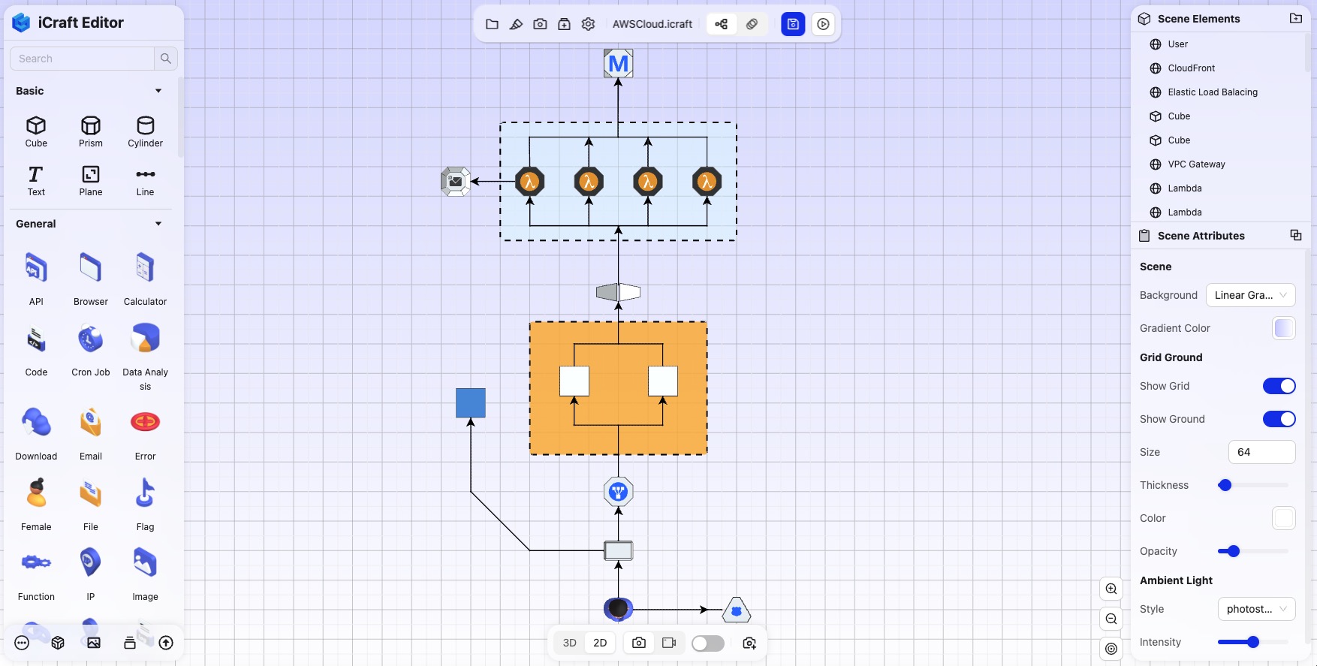Adjust the Intensity slider handle
Viewport: 1317px width, 666px height.
tap(1252, 642)
